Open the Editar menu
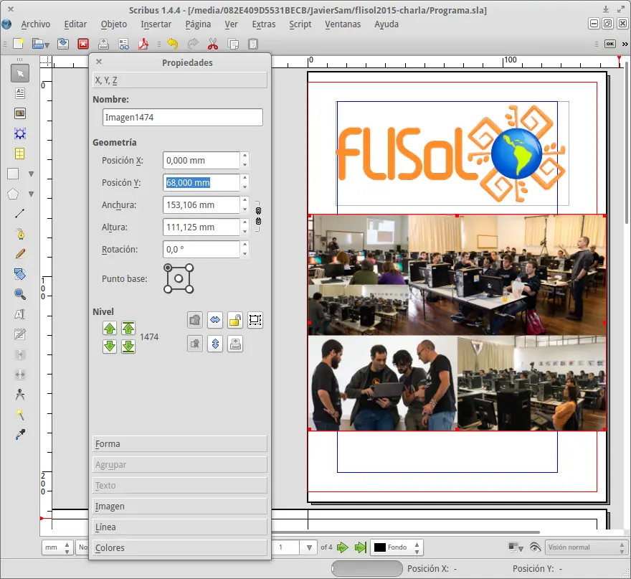 [x=75, y=24]
